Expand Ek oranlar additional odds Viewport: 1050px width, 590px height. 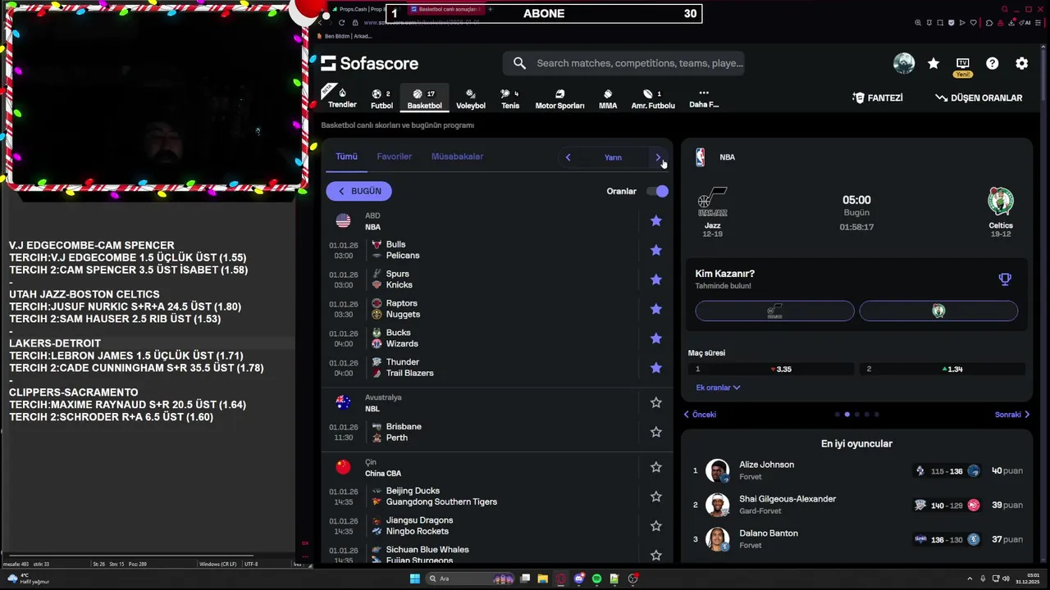pos(718,388)
